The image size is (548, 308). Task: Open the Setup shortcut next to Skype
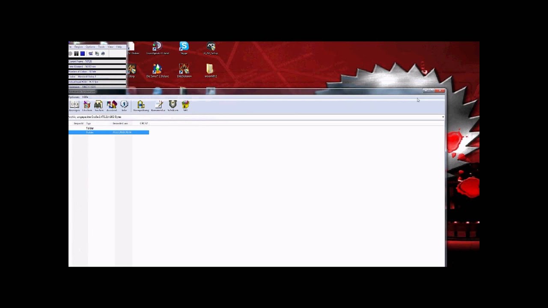coord(211,48)
